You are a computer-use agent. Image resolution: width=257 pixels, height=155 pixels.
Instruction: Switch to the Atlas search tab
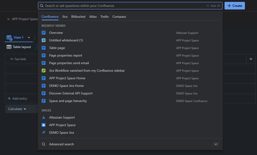[93, 17]
